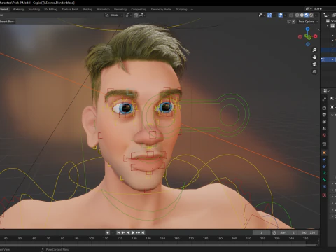Open the Tool properties tab

click(324, 99)
